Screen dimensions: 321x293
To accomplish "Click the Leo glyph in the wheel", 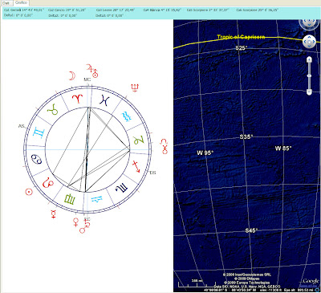I will click(48, 182).
